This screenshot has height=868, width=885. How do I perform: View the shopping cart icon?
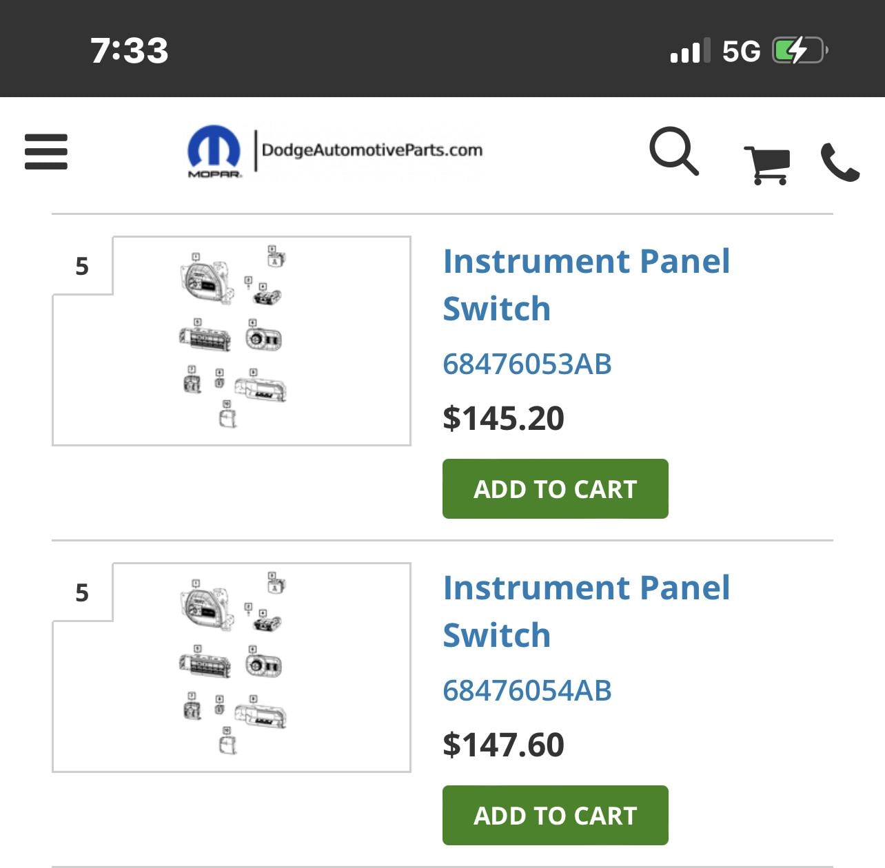[766, 164]
